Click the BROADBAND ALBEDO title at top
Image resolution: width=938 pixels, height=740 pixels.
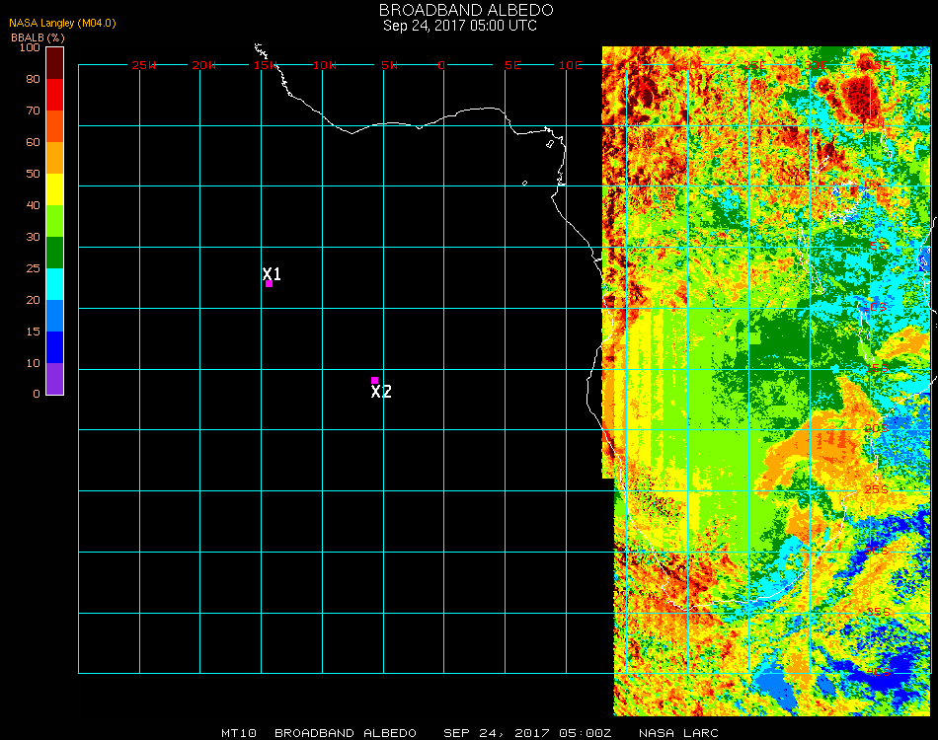coord(460,10)
